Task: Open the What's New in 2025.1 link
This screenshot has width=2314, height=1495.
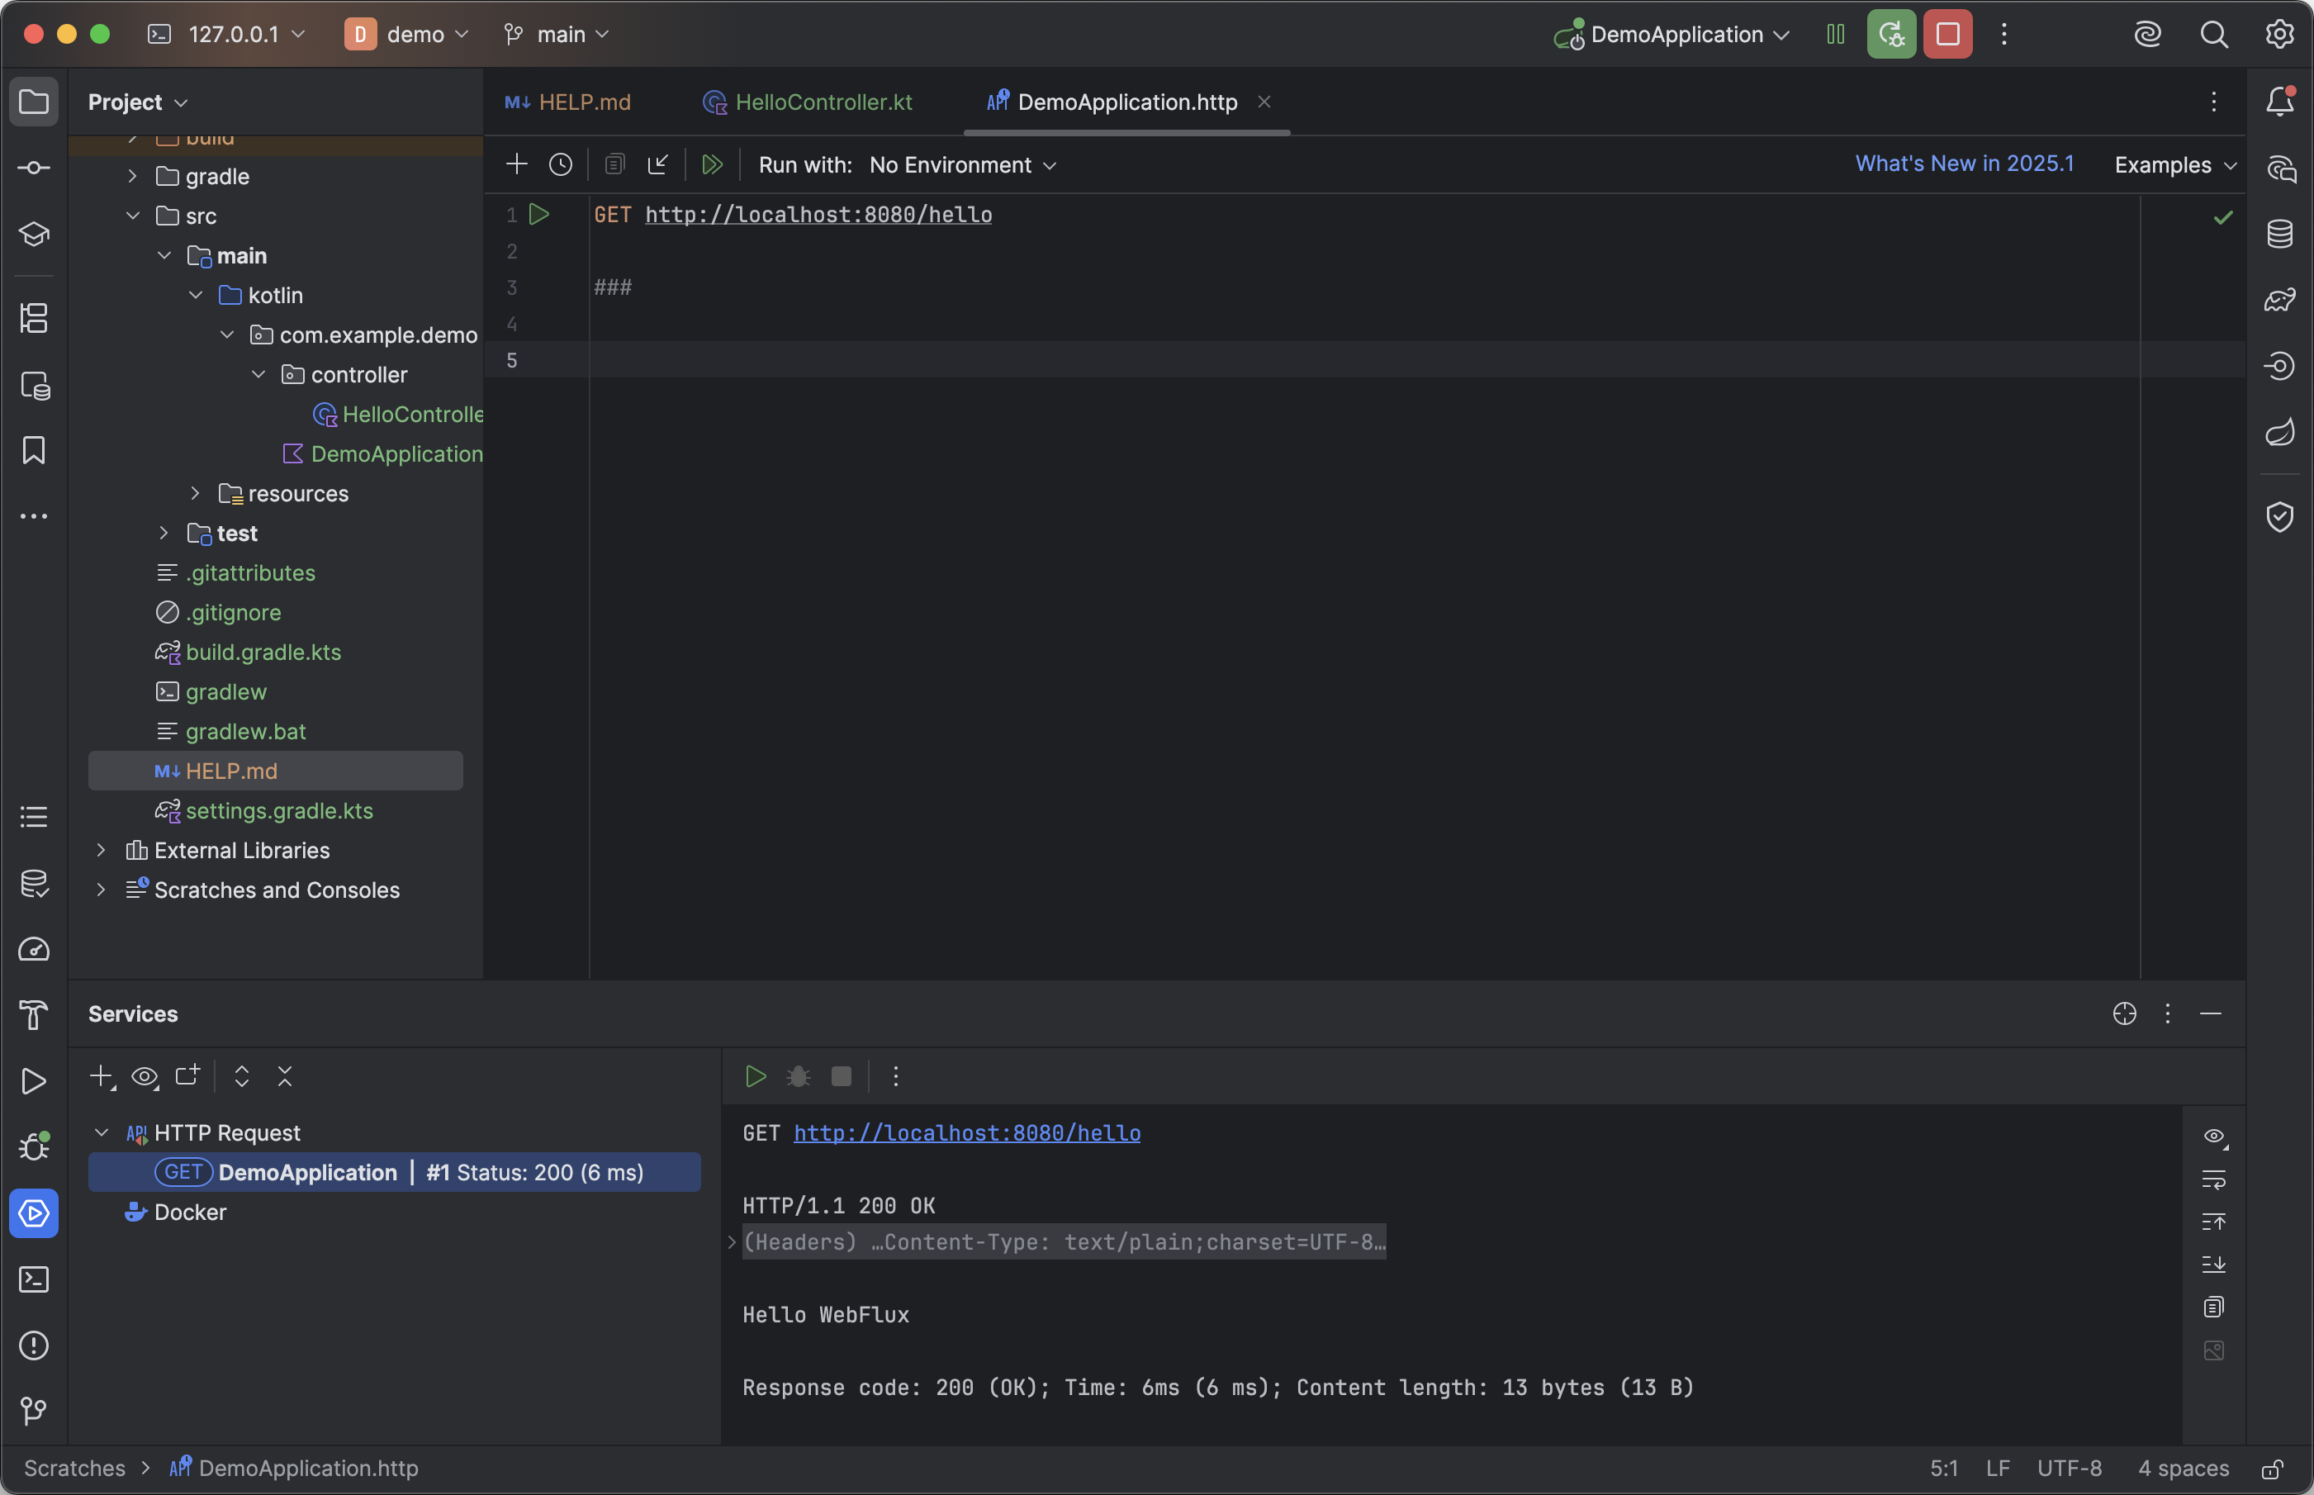Action: pos(1964,164)
